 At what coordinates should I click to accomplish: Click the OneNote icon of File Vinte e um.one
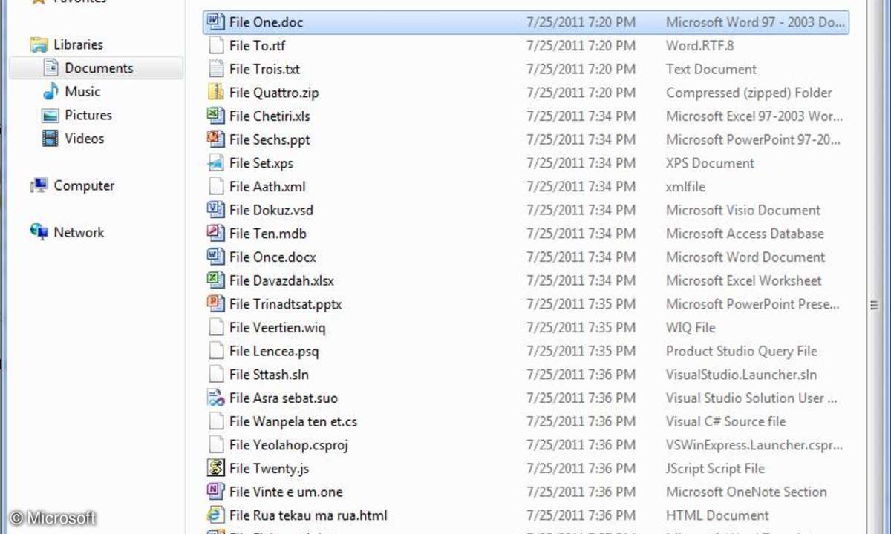click(215, 492)
